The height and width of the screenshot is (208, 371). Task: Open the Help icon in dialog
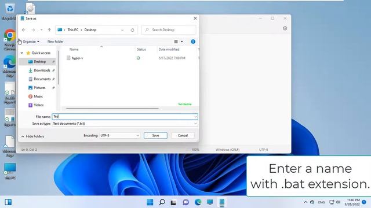193,42
